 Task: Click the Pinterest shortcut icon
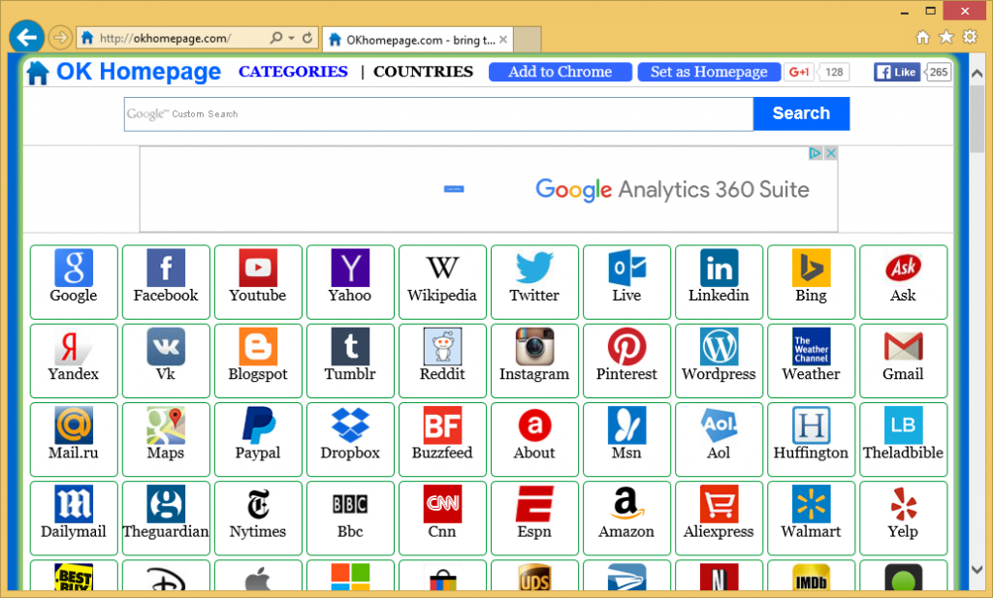[x=626, y=348]
